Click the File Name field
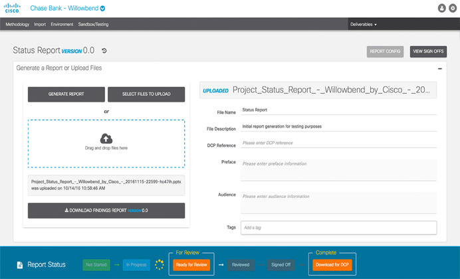Image resolution: width=460 pixels, height=279 pixels. pyautogui.click(x=339, y=110)
